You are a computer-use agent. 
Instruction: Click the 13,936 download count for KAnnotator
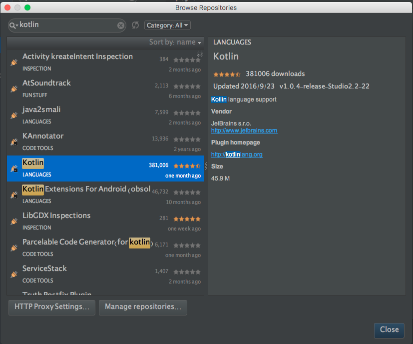tap(160, 139)
